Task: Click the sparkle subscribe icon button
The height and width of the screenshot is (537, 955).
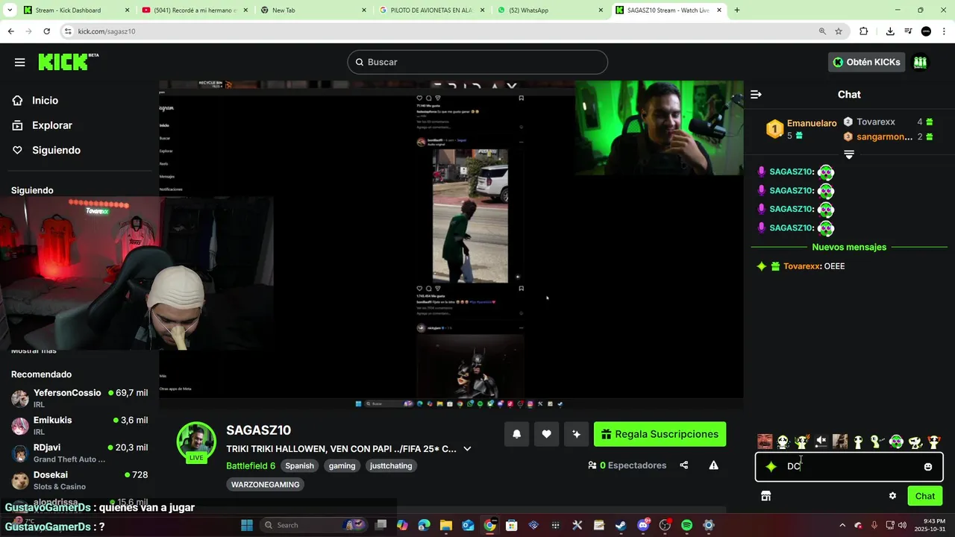Action: click(576, 434)
